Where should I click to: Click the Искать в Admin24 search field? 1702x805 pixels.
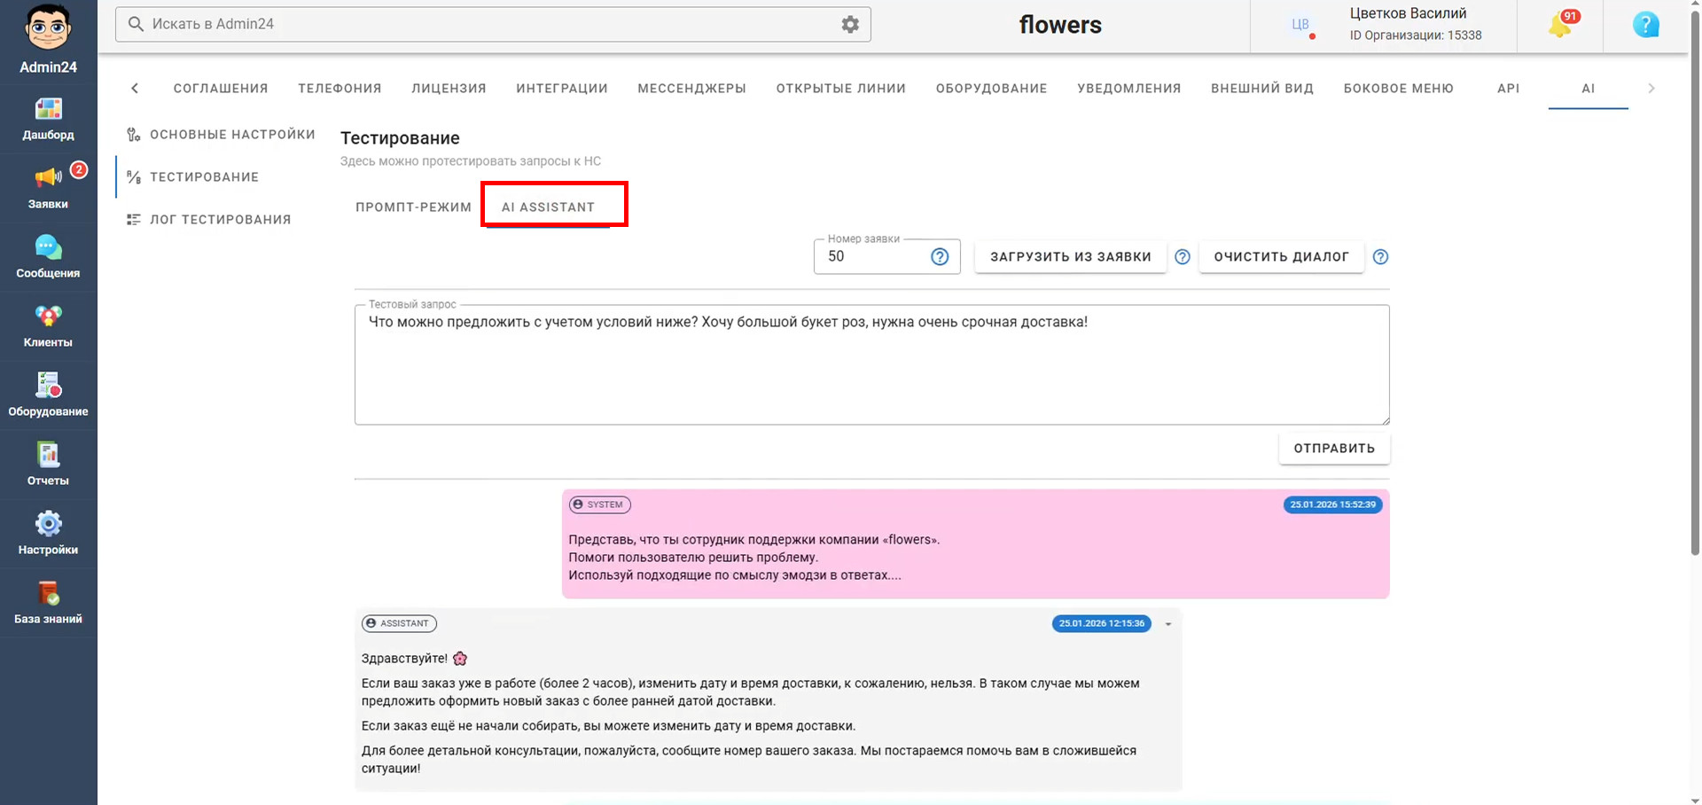(493, 24)
